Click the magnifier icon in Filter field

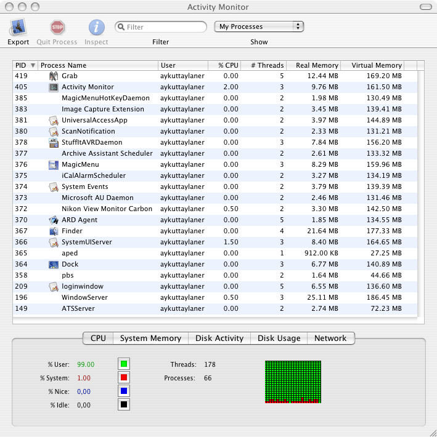pos(121,26)
